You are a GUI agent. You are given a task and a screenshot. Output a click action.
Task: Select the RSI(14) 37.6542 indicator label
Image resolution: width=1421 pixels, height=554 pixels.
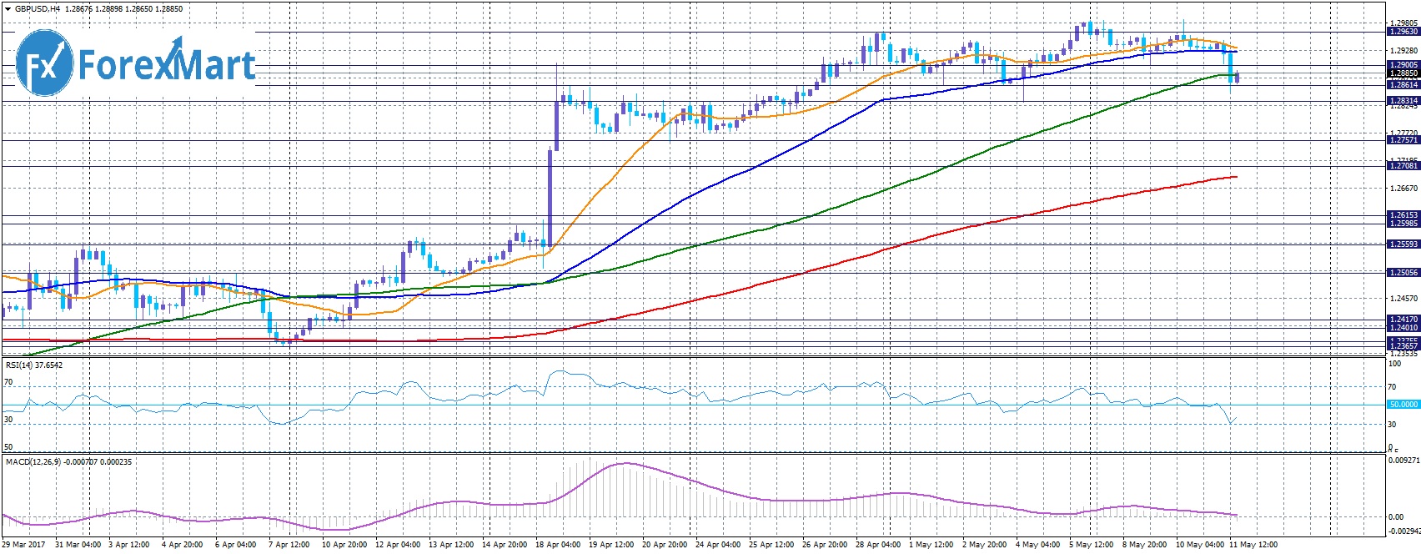34,365
